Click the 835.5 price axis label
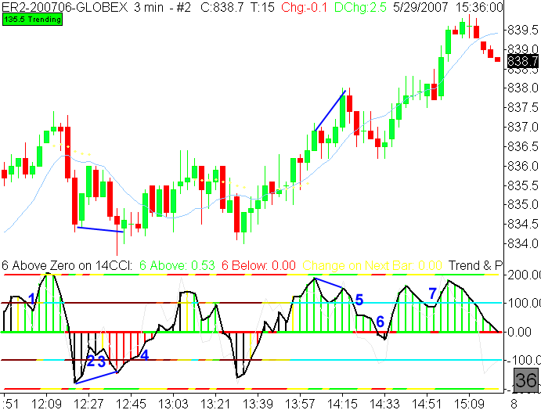541x410 pixels. click(523, 185)
